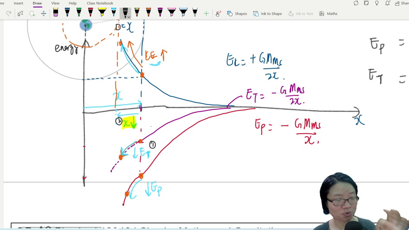The image size is (409, 230).
Task: Click the sync status icon
Action: pos(356,3)
